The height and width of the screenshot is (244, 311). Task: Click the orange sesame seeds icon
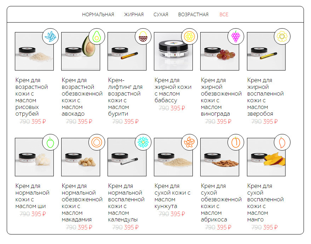click(189, 142)
